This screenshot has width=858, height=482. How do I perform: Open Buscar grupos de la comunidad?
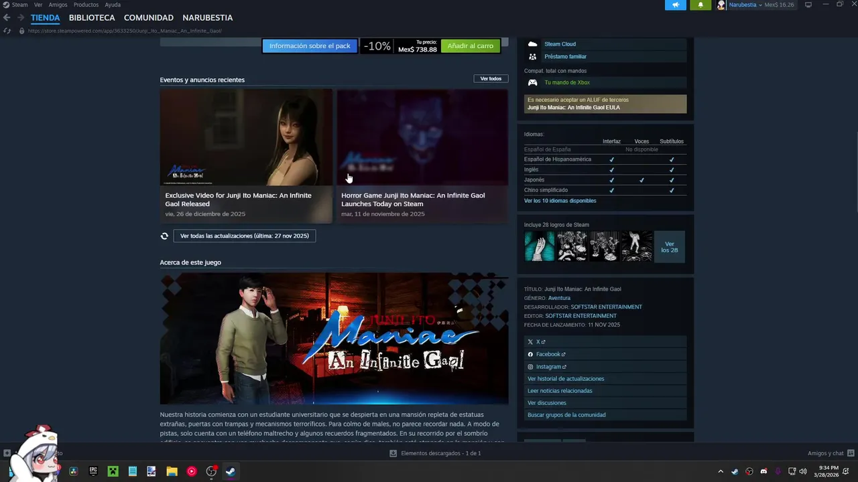(x=566, y=415)
